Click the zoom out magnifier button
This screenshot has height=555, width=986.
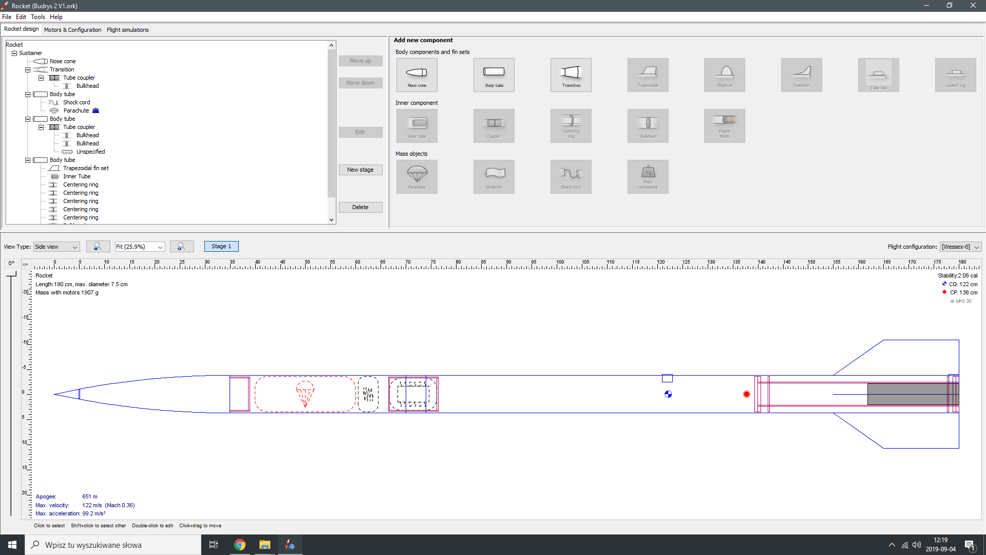pos(98,247)
